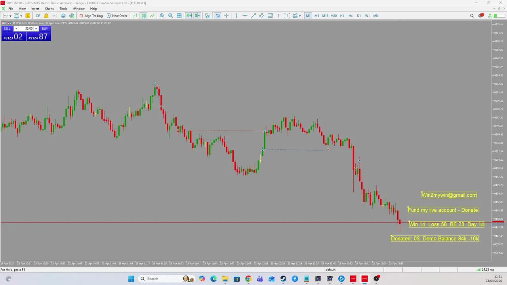Select the H1 timeframe
Screen dimensions: 507x285
[342, 16]
